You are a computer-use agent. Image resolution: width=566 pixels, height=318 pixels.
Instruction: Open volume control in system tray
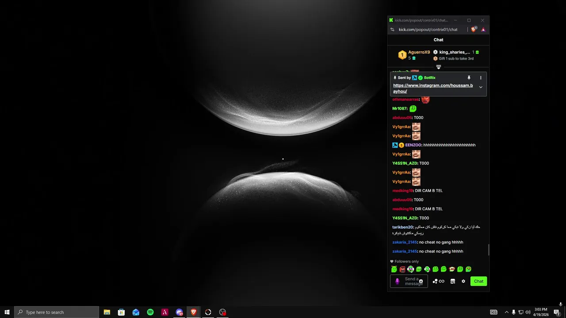coord(528,312)
